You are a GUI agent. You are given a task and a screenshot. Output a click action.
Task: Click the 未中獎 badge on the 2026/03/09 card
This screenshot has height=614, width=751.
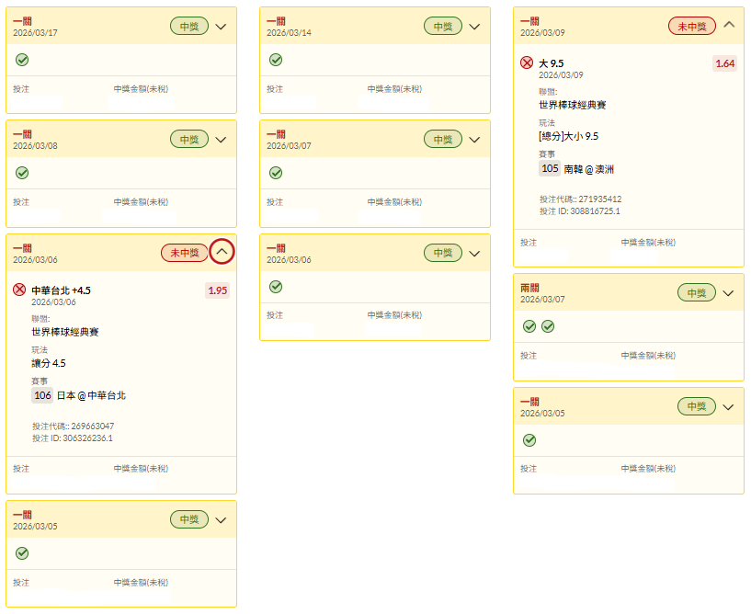(691, 27)
